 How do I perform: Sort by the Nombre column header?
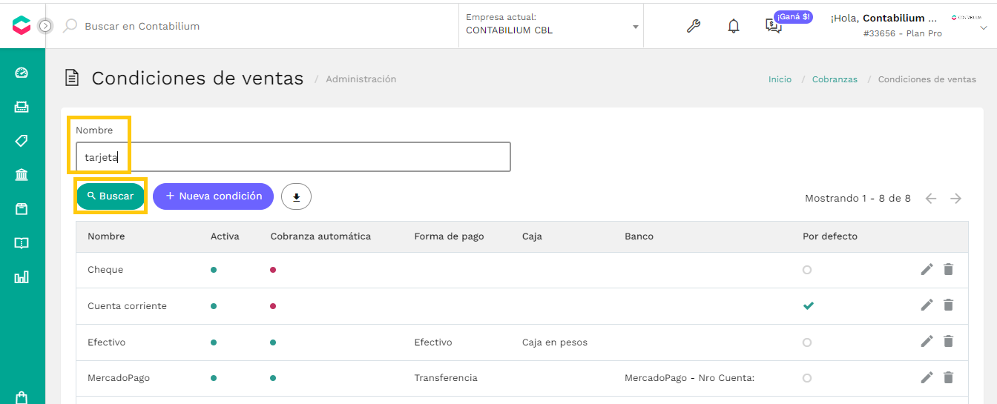[106, 236]
